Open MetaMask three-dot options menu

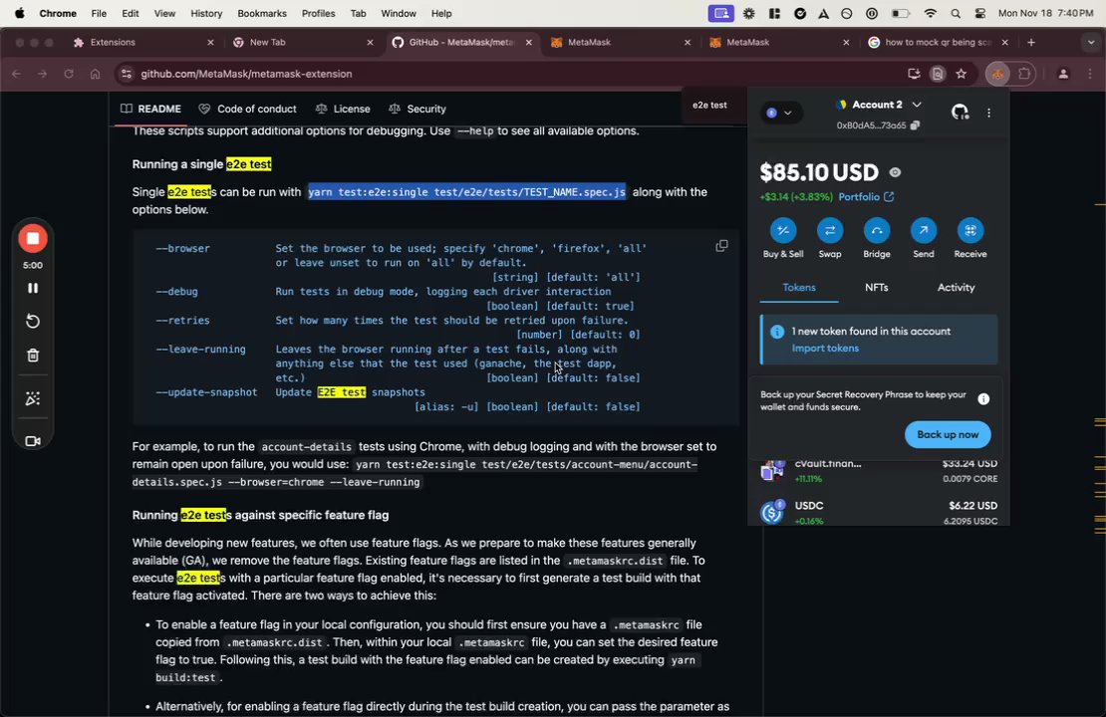[x=988, y=113]
